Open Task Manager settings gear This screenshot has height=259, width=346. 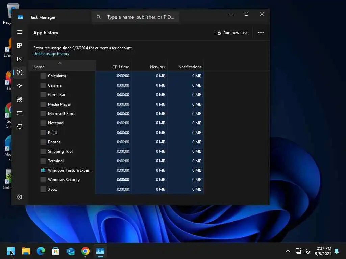[x=20, y=197]
